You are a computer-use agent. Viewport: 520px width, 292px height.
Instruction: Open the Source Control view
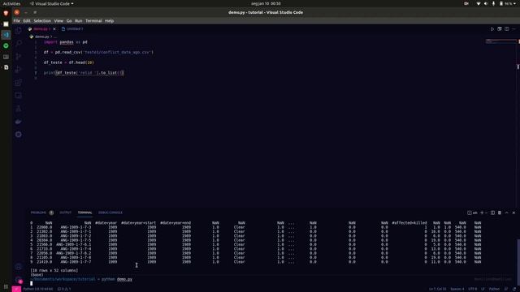19,56
